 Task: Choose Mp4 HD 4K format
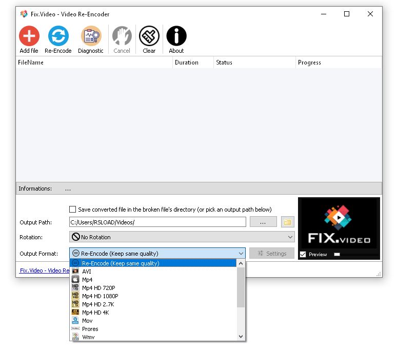tap(153, 313)
